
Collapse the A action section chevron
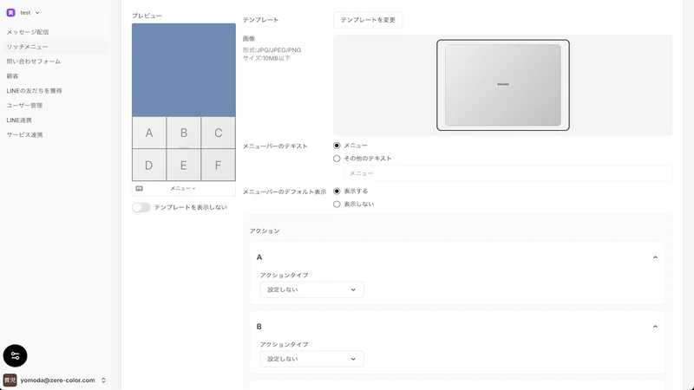point(655,257)
